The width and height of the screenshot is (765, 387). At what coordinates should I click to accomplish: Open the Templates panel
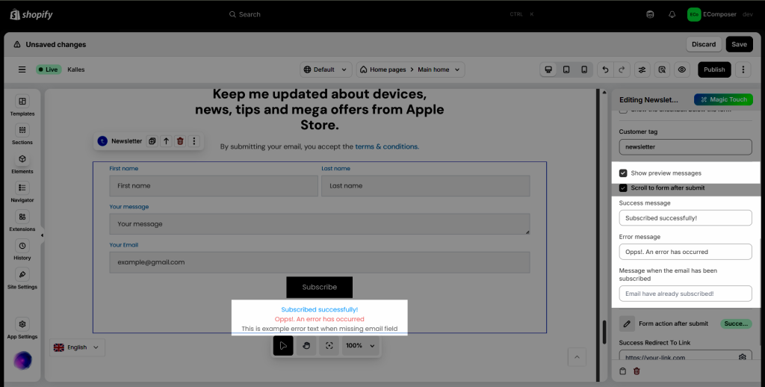22,105
